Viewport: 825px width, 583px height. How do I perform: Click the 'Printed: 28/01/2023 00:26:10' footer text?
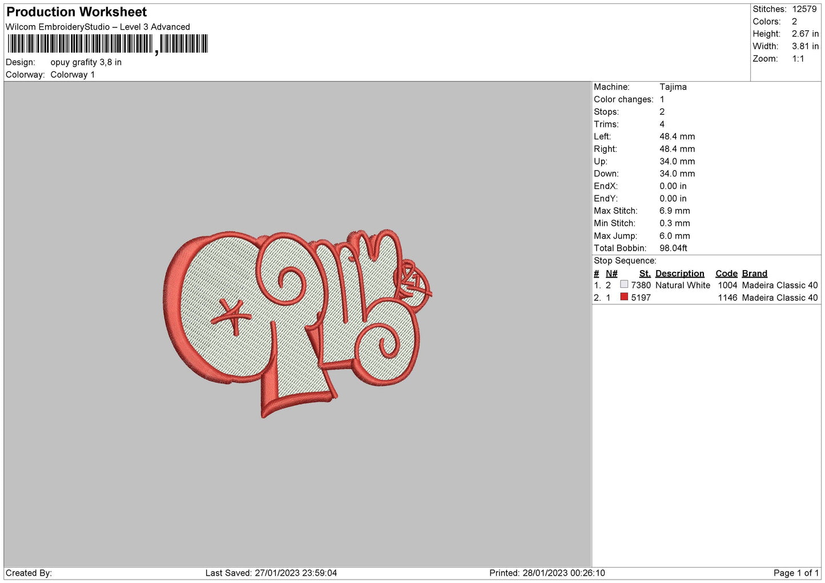tap(546, 573)
